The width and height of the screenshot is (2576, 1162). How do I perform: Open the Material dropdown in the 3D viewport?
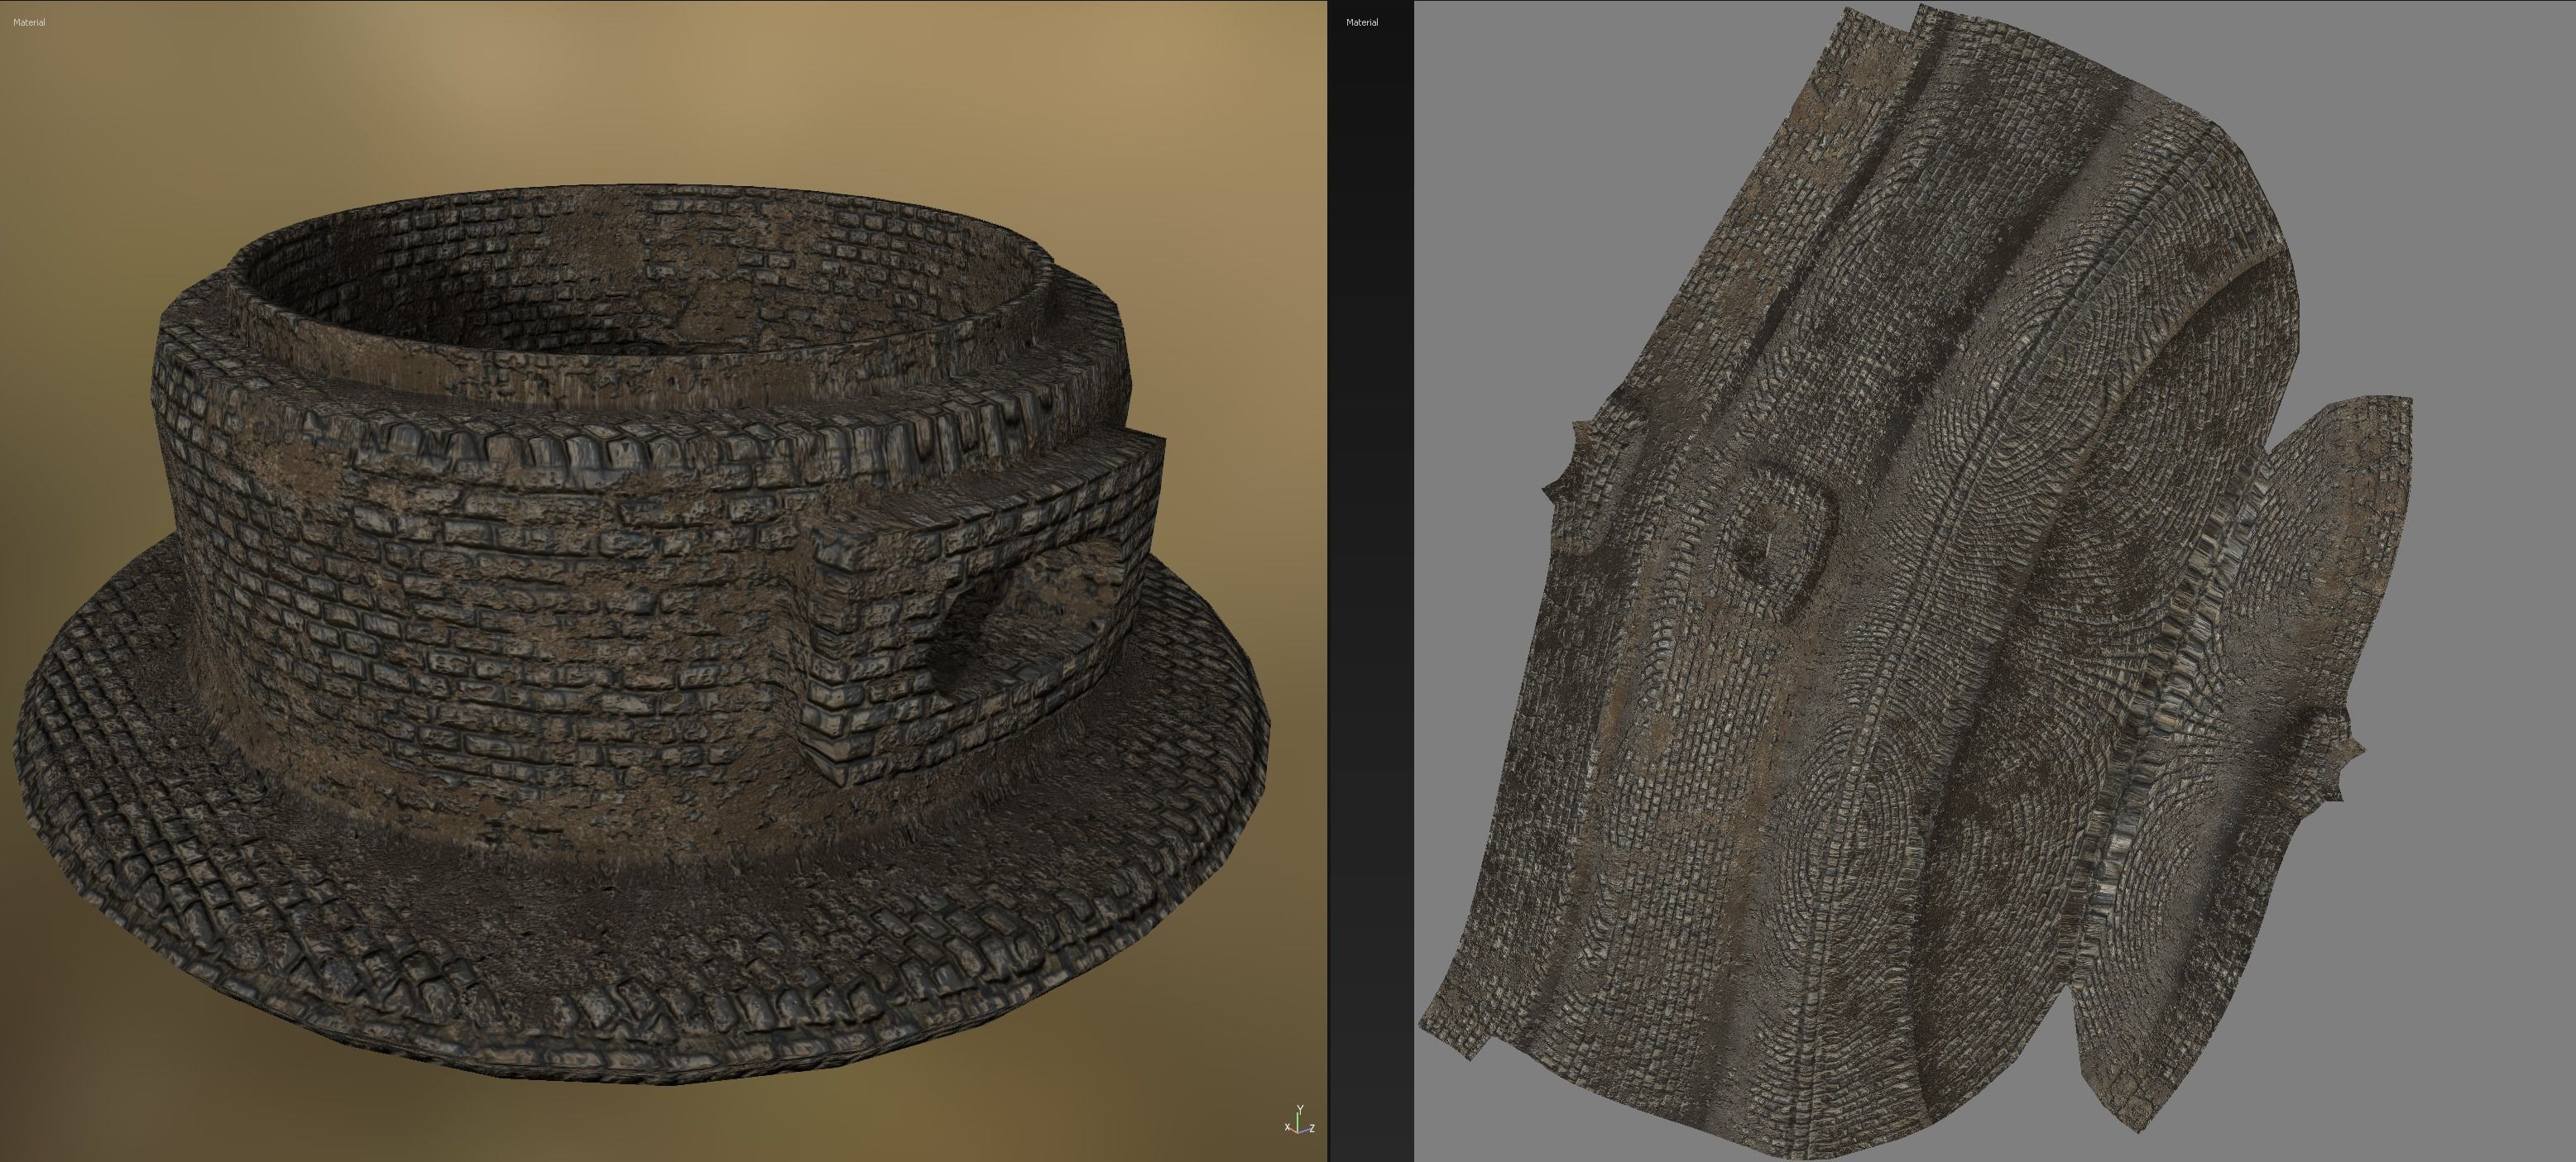(29, 22)
